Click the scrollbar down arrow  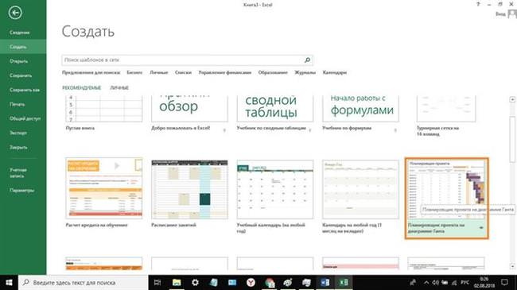coord(512,265)
